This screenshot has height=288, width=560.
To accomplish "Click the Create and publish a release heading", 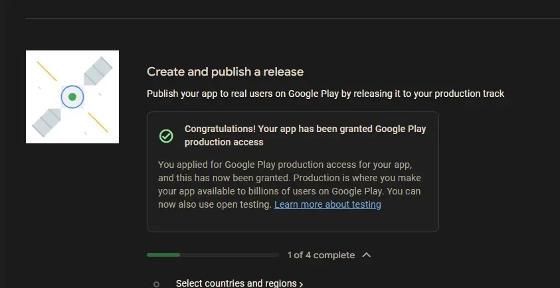I will [225, 72].
